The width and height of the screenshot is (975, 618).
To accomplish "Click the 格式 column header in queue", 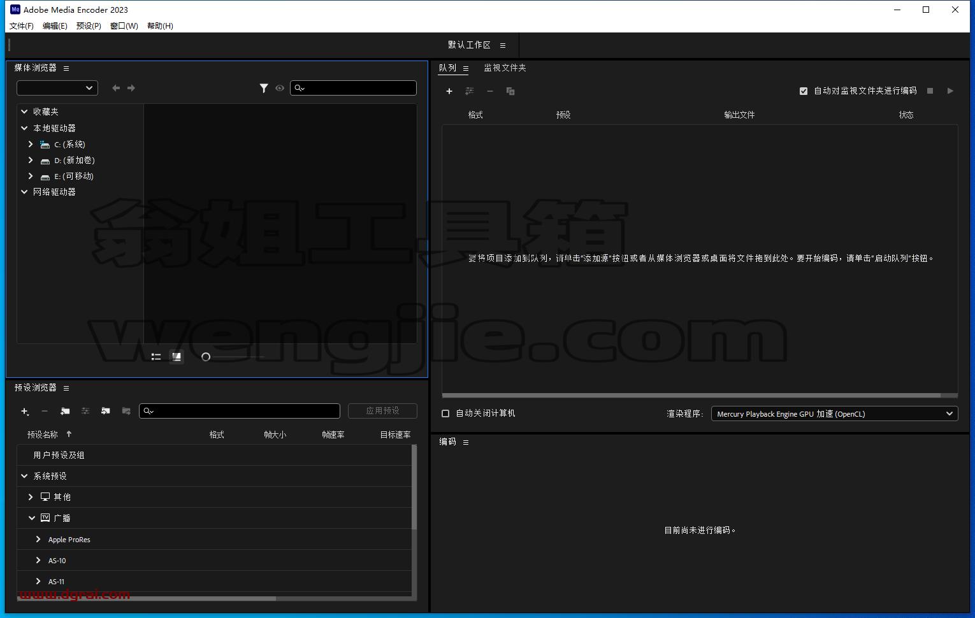I will tap(475, 115).
